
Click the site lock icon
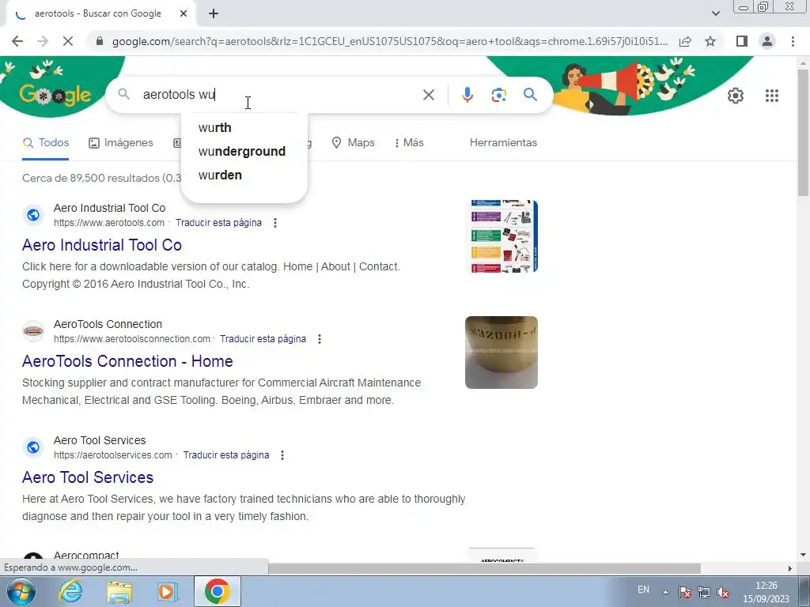coord(100,41)
